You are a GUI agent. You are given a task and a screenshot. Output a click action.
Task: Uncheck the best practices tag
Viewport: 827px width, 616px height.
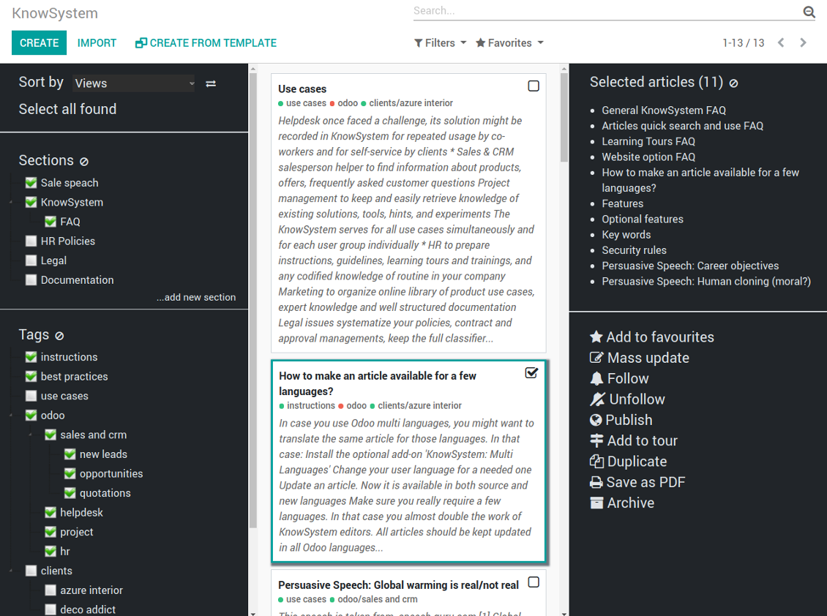[31, 377]
